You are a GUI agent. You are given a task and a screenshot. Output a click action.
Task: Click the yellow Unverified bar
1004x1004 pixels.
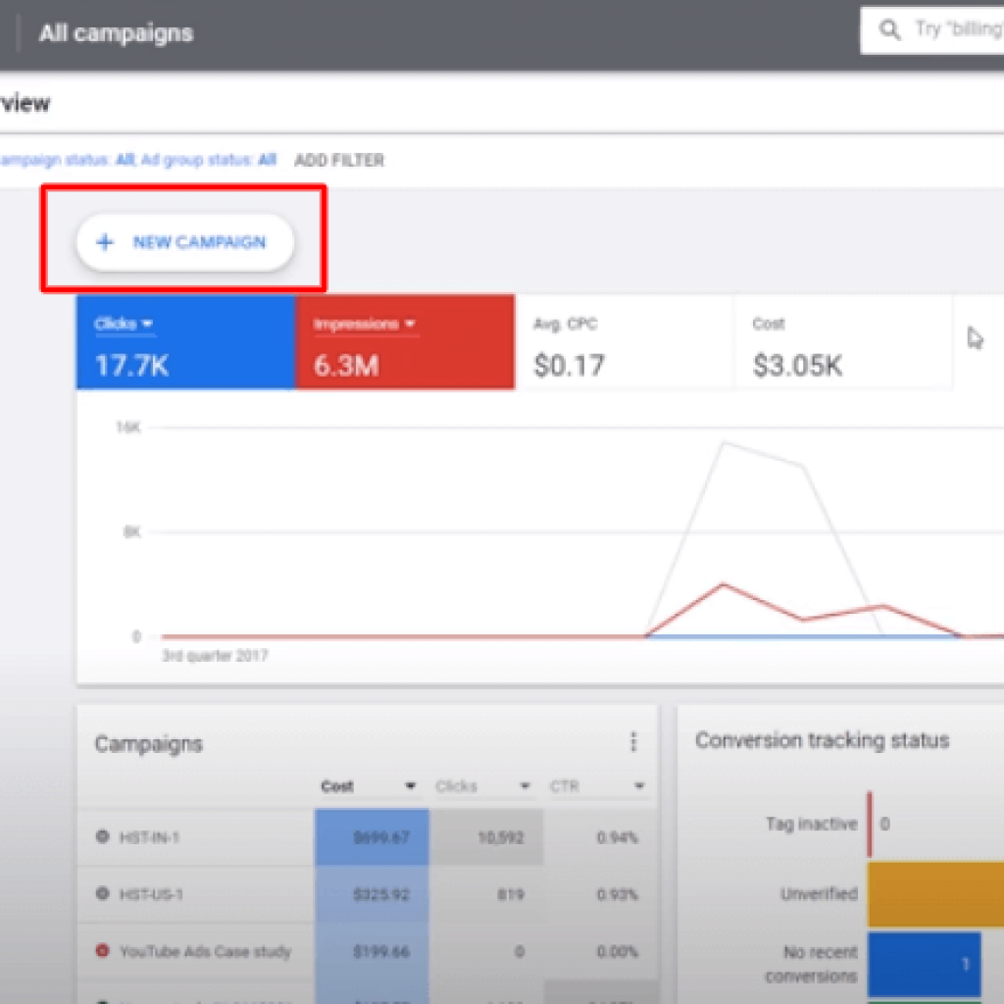[936, 894]
